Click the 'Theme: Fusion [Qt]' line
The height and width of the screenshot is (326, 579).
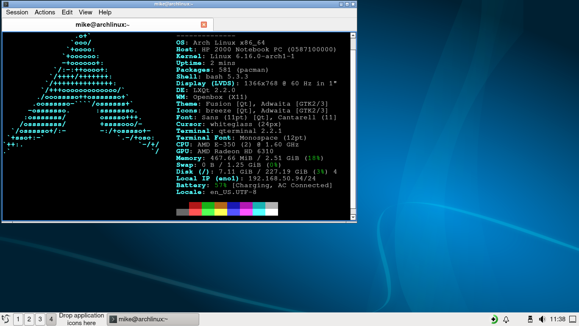tap(252, 104)
